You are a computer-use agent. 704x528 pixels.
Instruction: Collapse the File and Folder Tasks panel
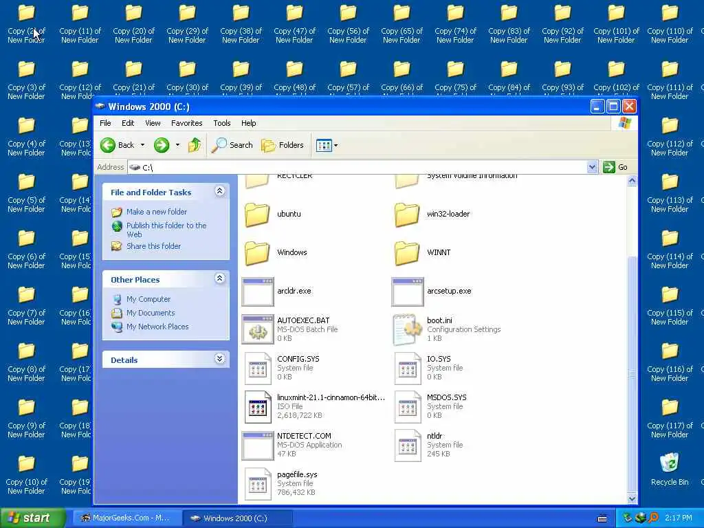tap(219, 191)
